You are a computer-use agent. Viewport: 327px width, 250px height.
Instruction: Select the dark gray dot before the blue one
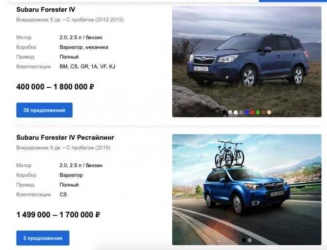241,113
